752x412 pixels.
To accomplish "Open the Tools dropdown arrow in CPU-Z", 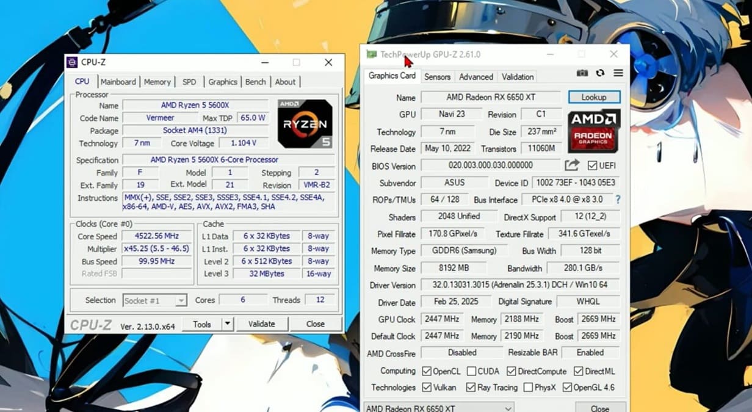I will (227, 324).
